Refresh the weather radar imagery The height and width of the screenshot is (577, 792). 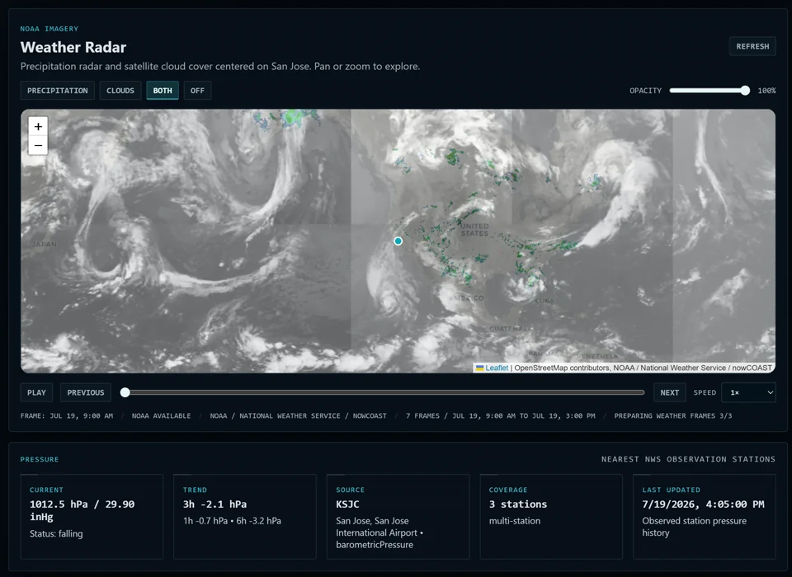pyautogui.click(x=752, y=46)
